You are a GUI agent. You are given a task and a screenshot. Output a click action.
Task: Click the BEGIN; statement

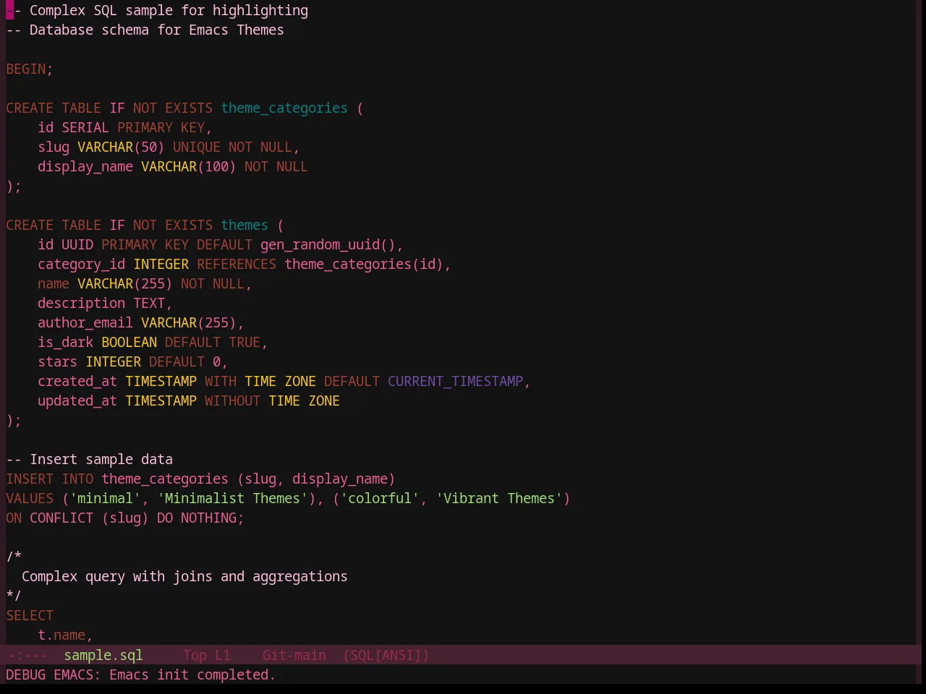coord(30,69)
